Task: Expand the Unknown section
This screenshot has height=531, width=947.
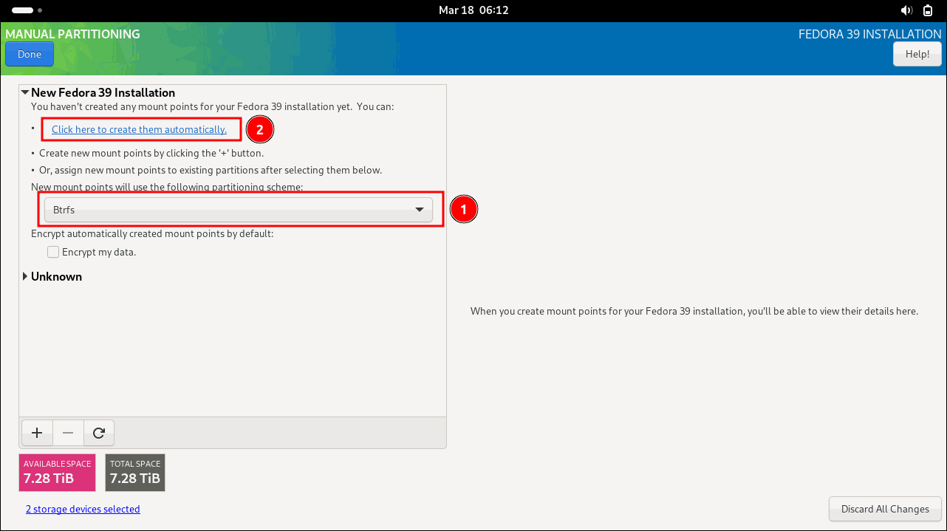Action: 25,277
